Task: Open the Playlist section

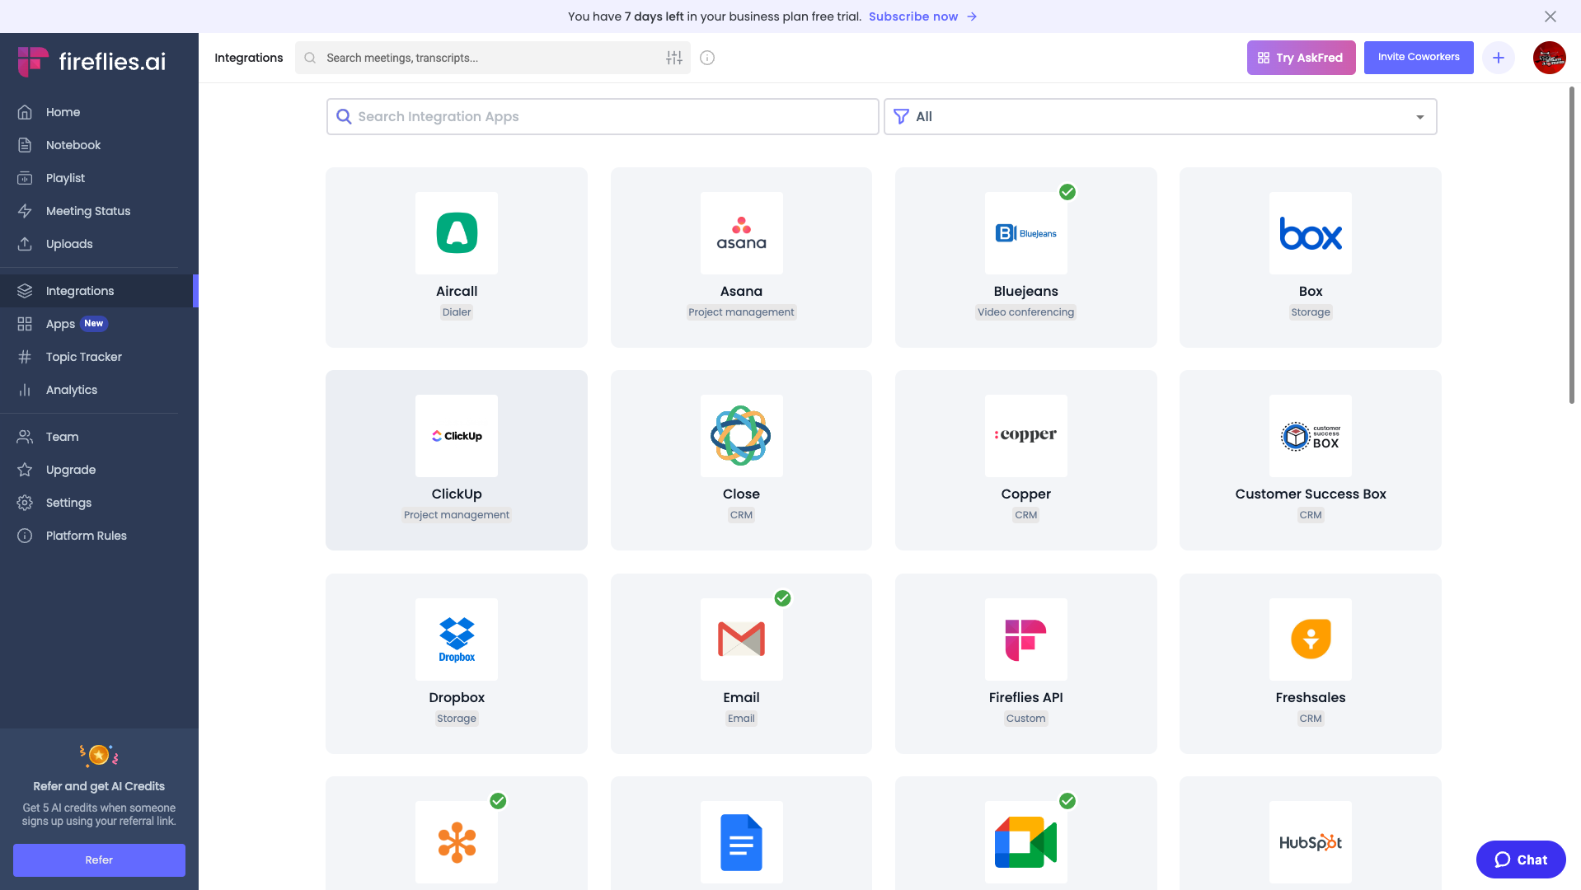Action: point(65,178)
